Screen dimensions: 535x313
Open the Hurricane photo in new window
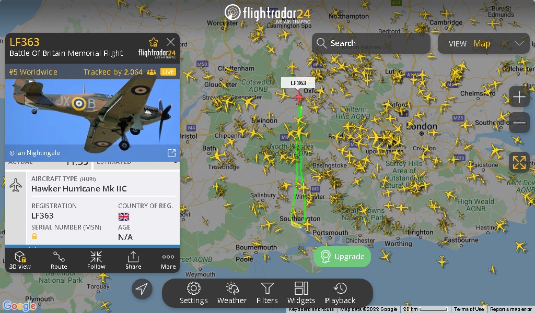(171, 153)
